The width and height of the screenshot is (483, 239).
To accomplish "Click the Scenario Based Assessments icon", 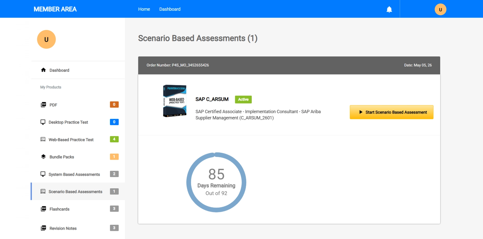I will [43, 191].
